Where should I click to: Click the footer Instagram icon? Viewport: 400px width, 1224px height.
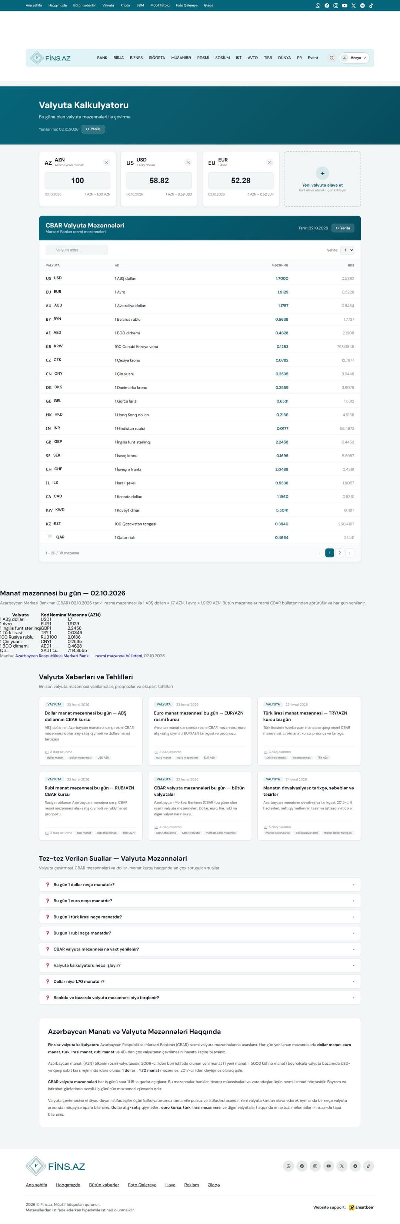315,1166
